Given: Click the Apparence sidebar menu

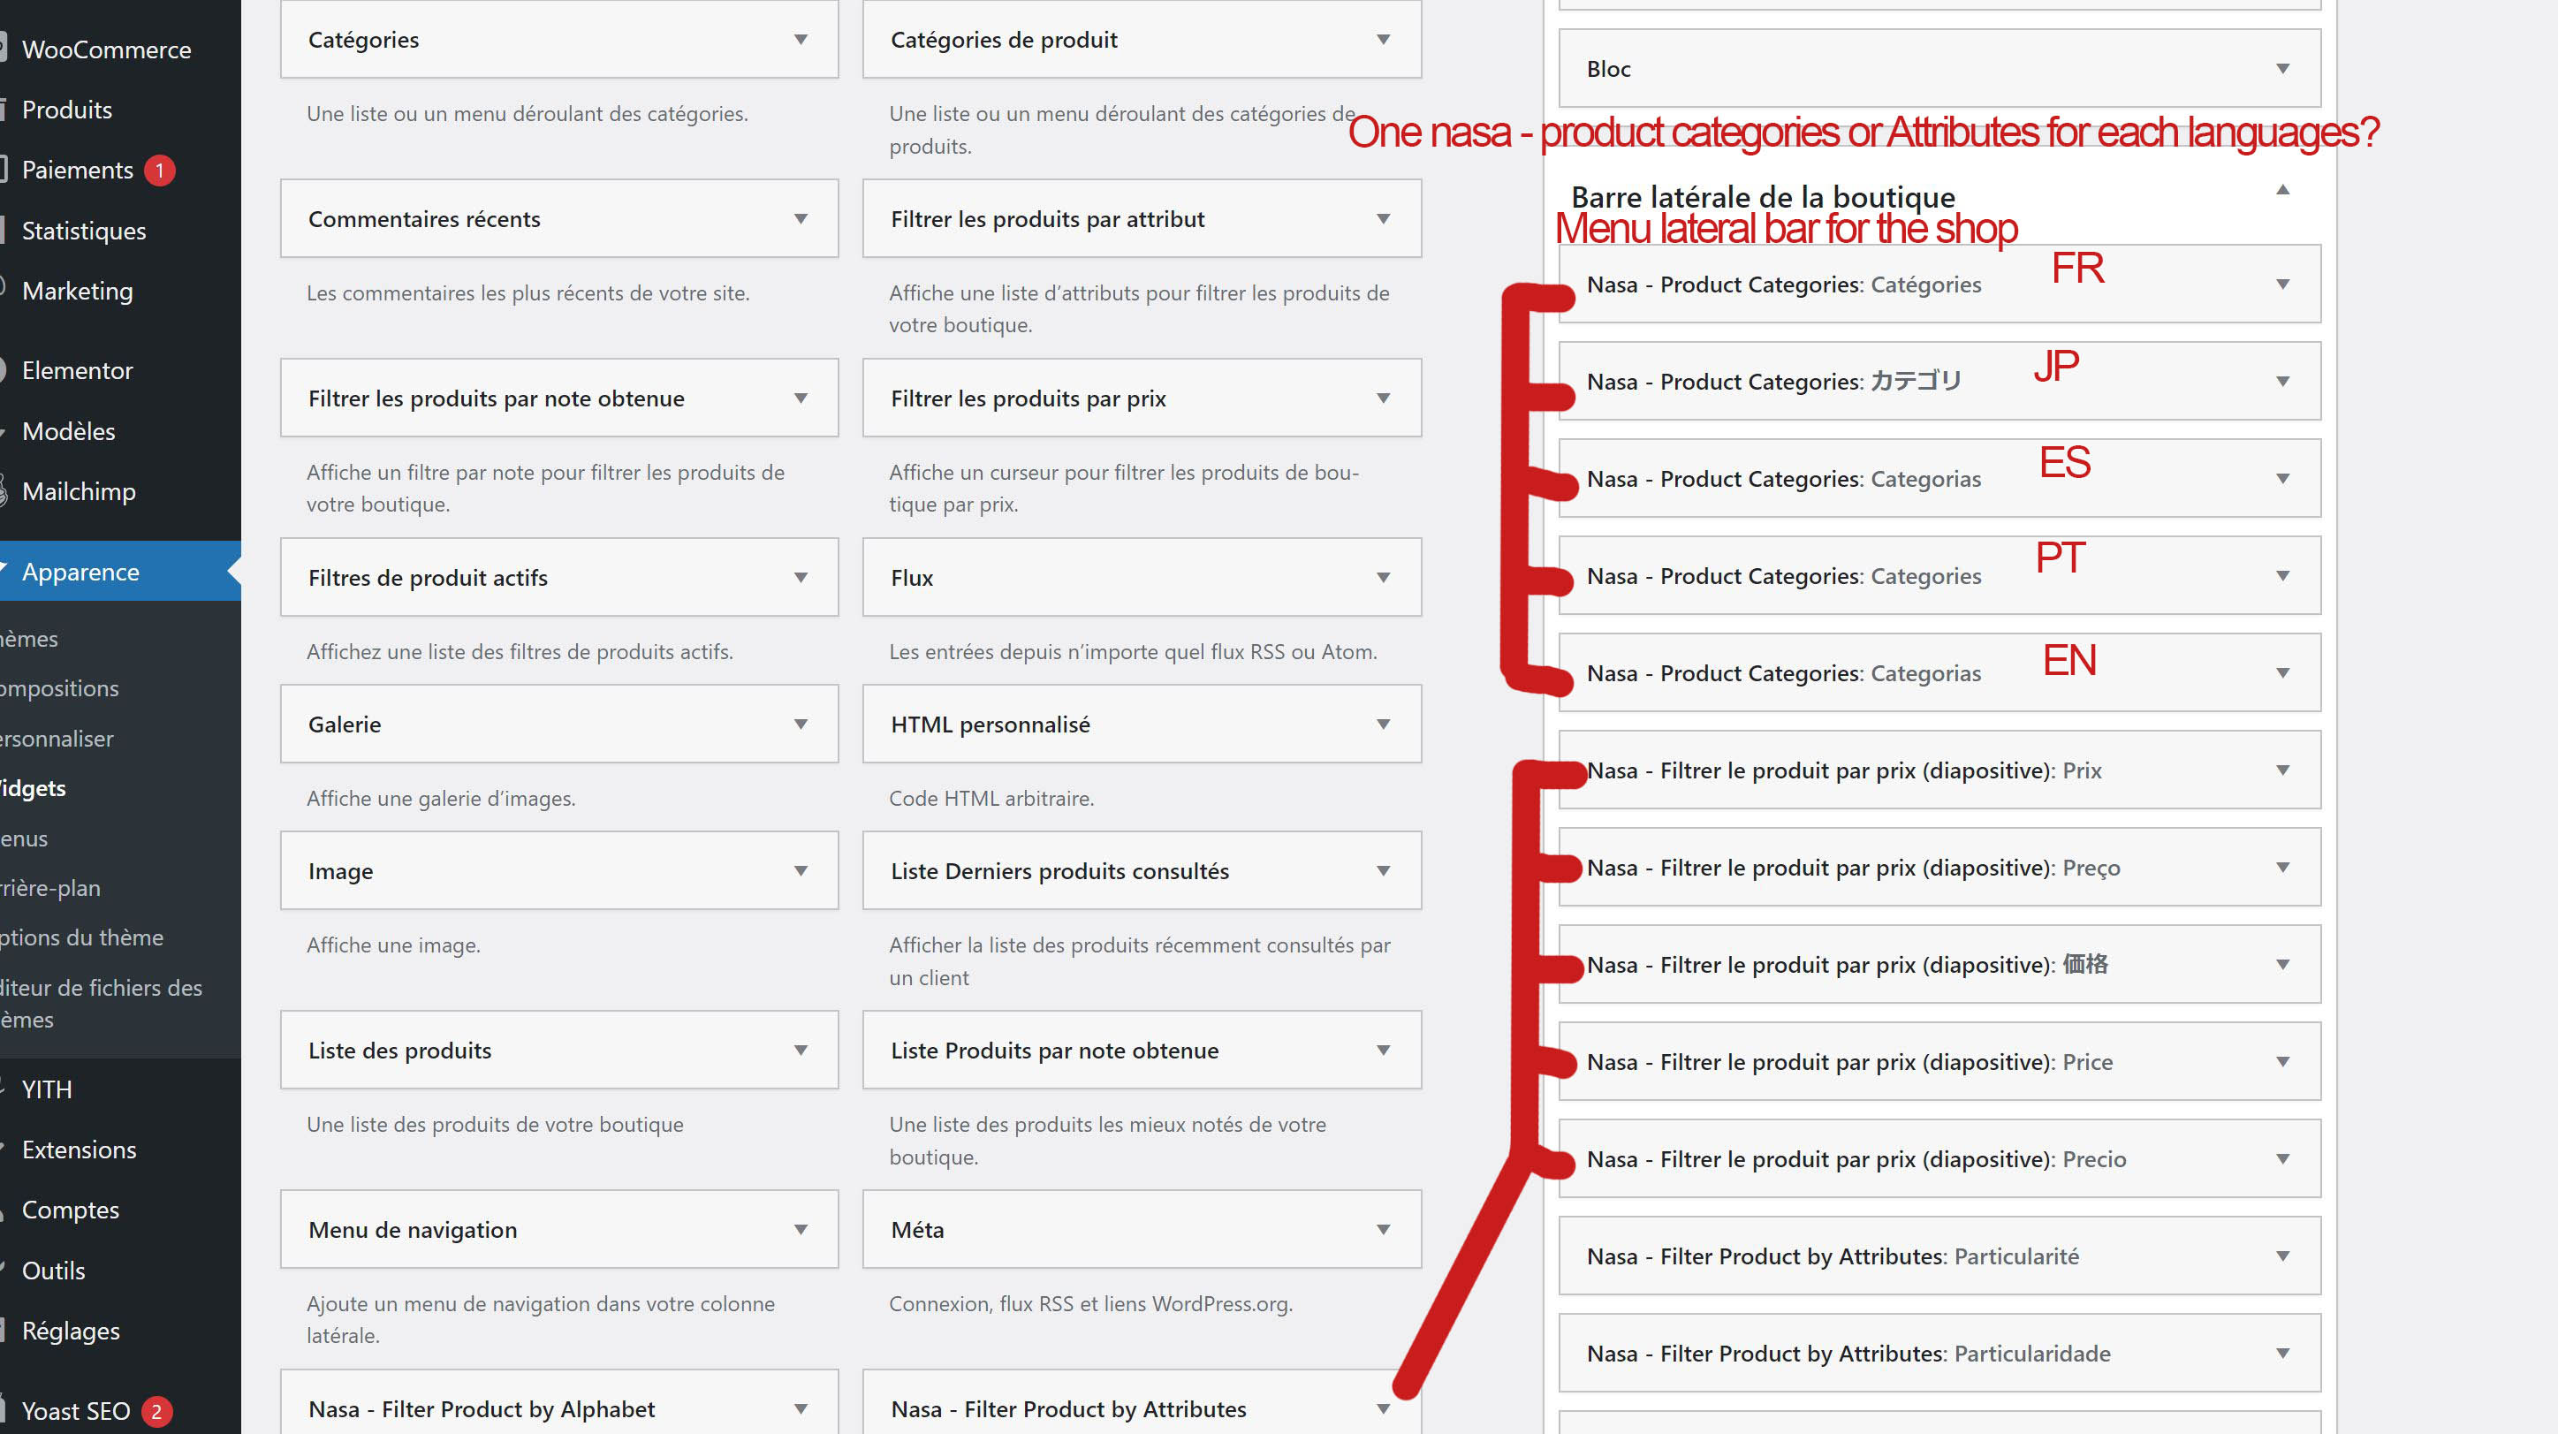Looking at the screenshot, I should point(80,572).
